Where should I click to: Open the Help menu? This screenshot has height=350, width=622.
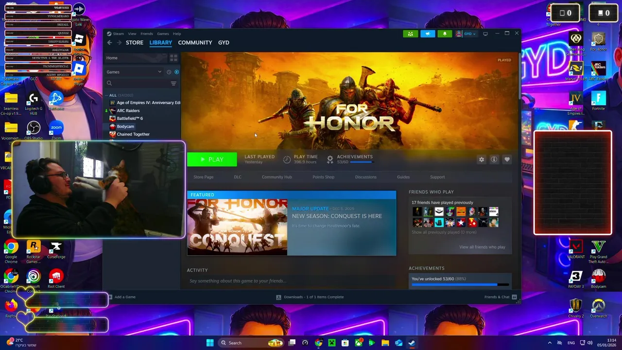pos(177,34)
